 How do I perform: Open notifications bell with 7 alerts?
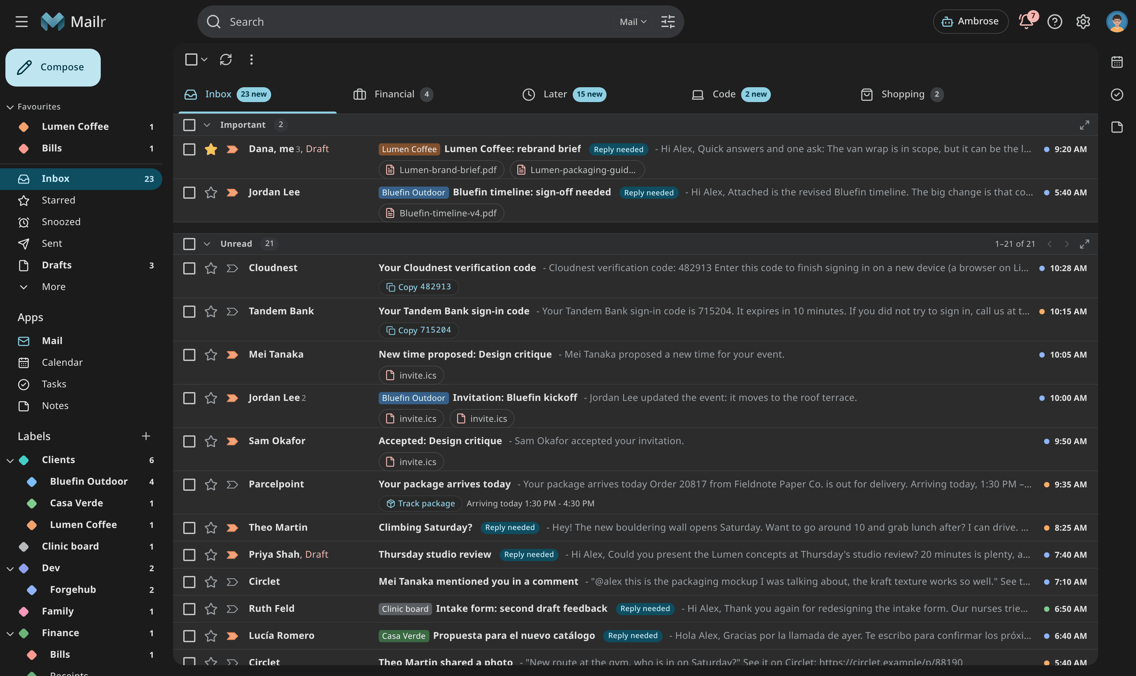1027,21
